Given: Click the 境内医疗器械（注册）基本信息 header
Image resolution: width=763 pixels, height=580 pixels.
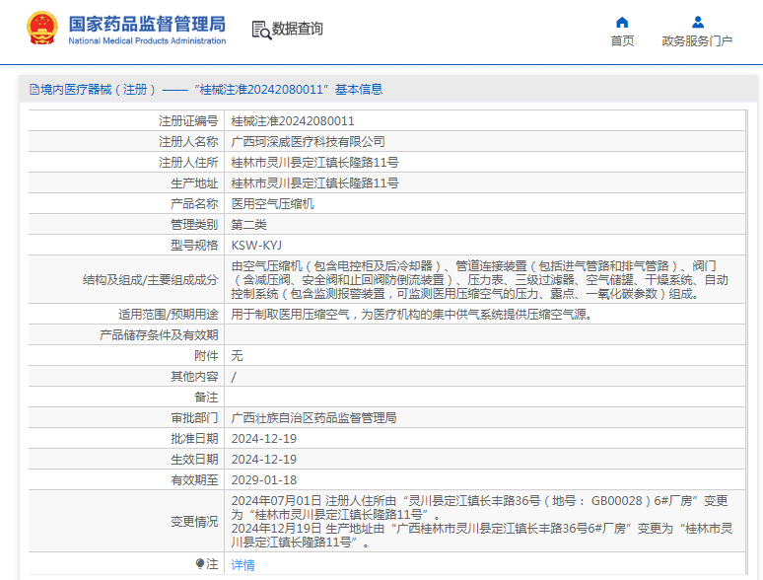Looking at the screenshot, I should coord(206,89).
